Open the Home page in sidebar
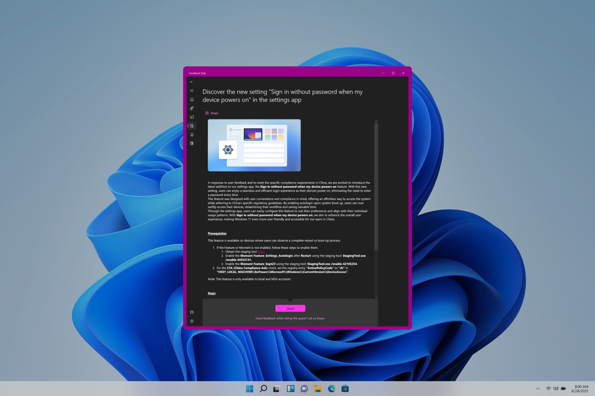595x396 pixels. click(192, 100)
